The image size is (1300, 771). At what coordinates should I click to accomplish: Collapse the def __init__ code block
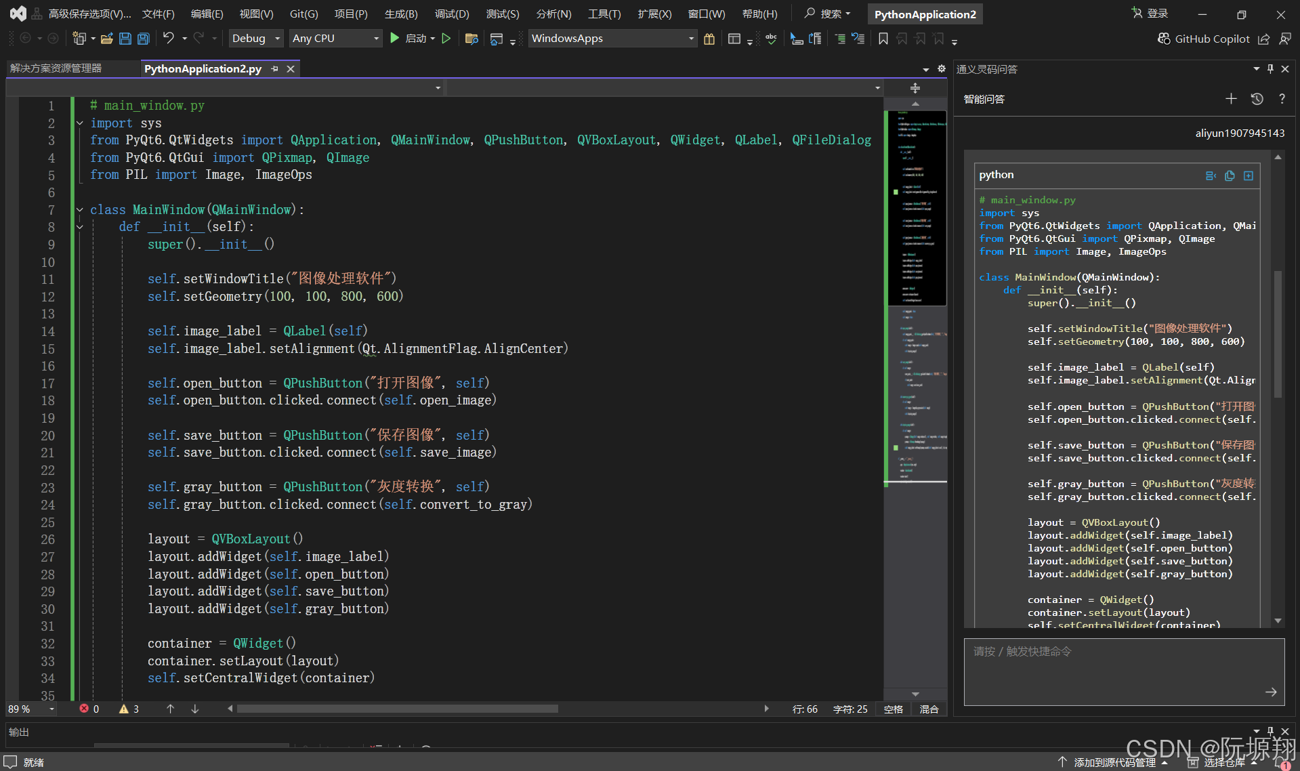79,227
